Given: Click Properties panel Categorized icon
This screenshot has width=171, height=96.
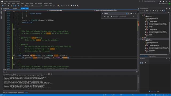Looking at the screenshot, I should click(x=141, y=63).
